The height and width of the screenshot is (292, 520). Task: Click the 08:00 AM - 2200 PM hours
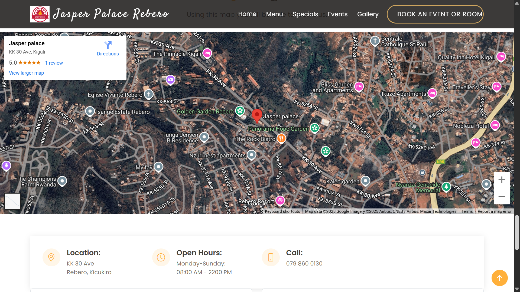click(204, 272)
